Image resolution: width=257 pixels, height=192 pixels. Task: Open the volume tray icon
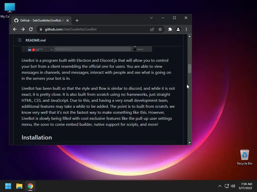pyautogui.click(x=233, y=186)
